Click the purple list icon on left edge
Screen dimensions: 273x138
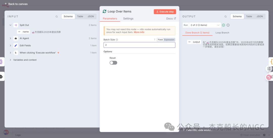point(2,62)
